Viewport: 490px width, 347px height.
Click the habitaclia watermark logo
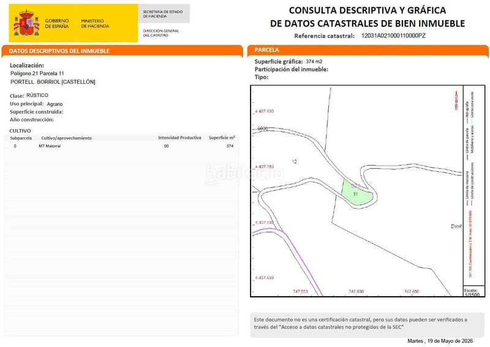244,173
